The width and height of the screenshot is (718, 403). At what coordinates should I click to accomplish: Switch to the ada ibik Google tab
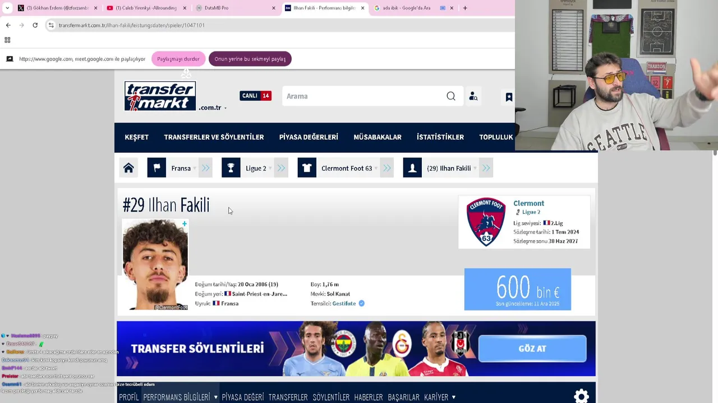click(x=406, y=8)
